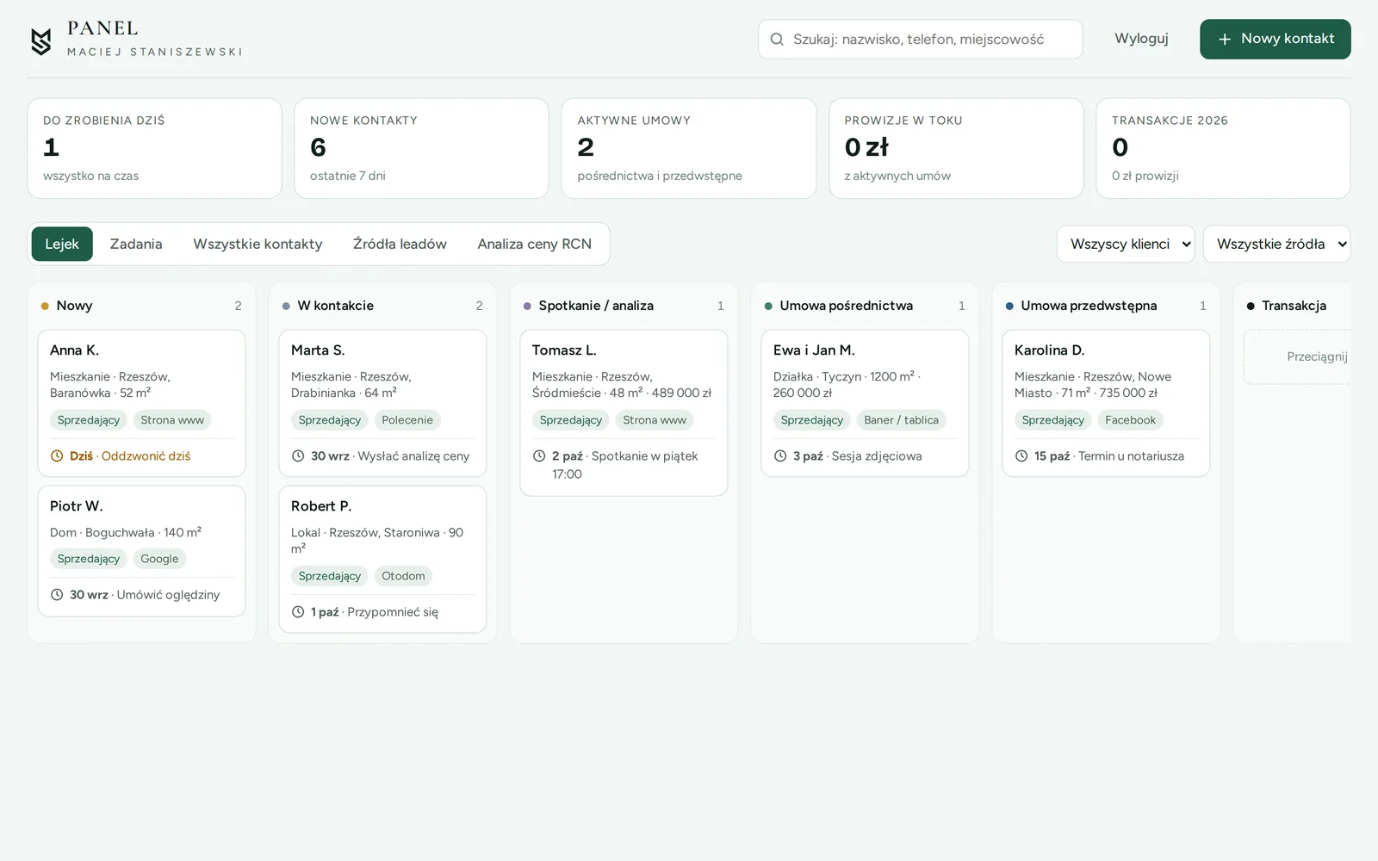This screenshot has height=861, width=1378.
Task: Click the green dot beside Umowa pośrednictwa
Action: [x=768, y=306]
